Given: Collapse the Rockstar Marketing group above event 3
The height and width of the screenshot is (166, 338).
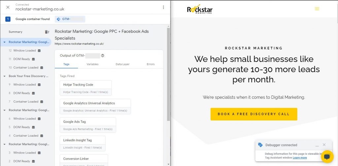Looking at the screenshot, I should click(x=5, y=144).
